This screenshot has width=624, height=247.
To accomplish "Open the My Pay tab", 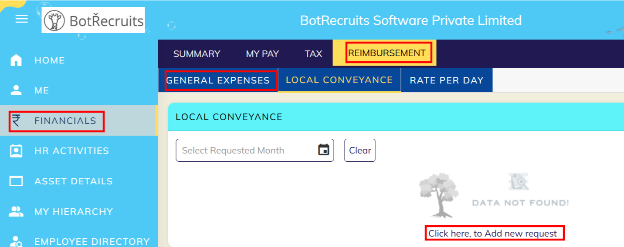I will 262,54.
